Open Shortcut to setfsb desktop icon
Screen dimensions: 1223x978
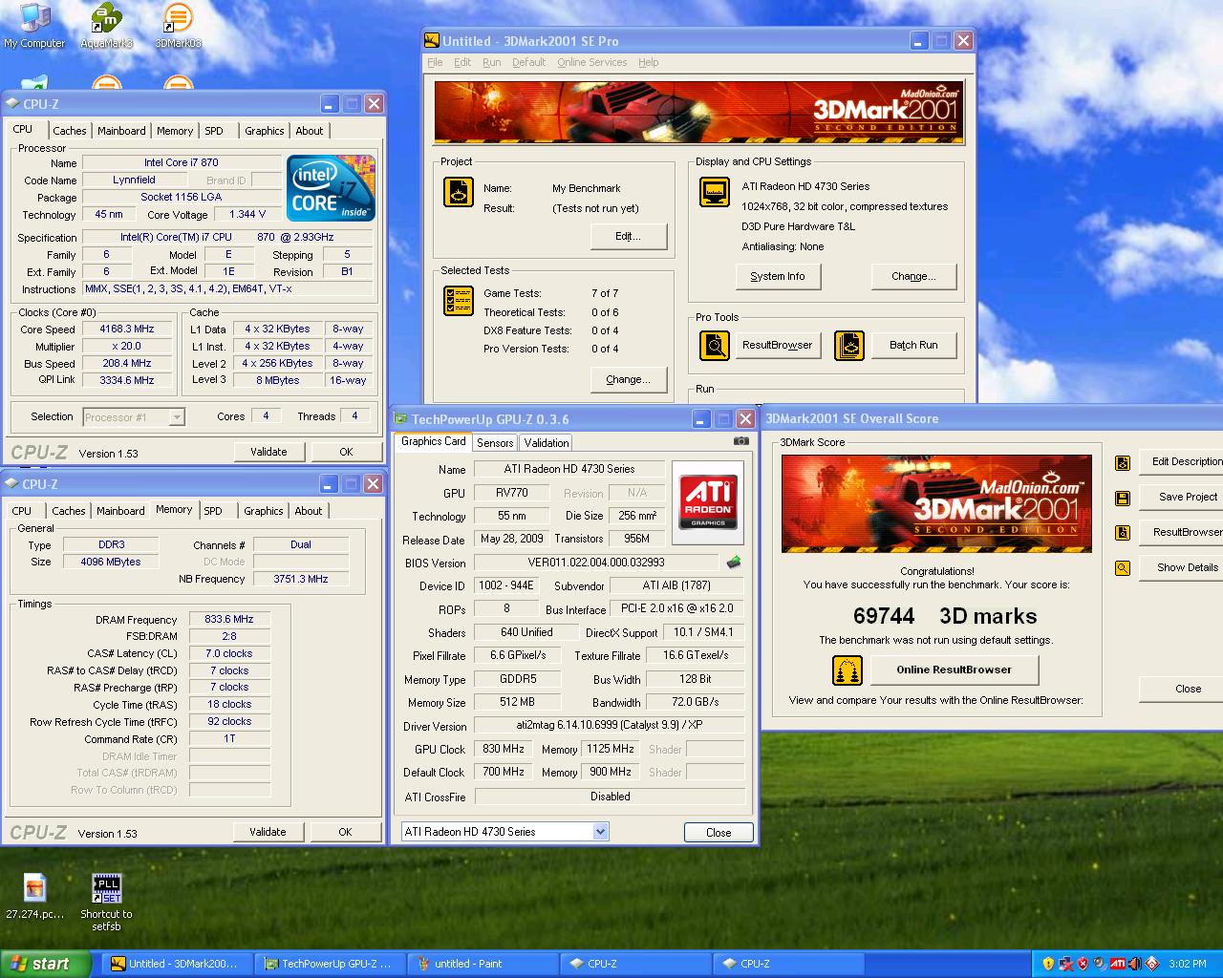pyautogui.click(x=106, y=903)
